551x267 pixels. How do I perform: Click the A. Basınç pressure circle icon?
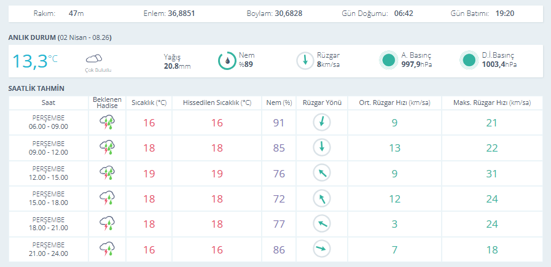click(388, 60)
